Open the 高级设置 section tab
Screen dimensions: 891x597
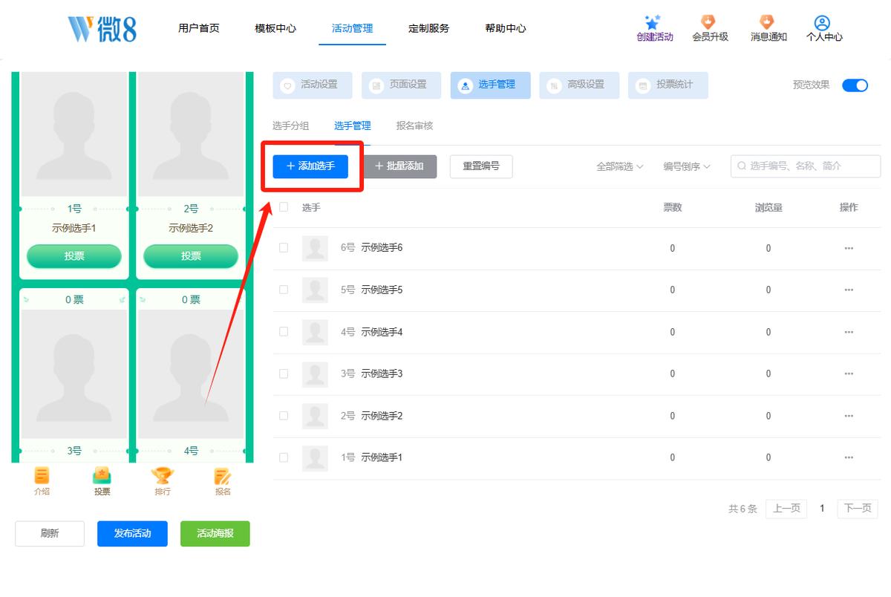pyautogui.click(x=579, y=85)
